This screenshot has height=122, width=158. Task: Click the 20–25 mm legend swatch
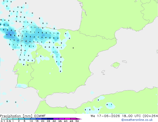coord(45,119)
